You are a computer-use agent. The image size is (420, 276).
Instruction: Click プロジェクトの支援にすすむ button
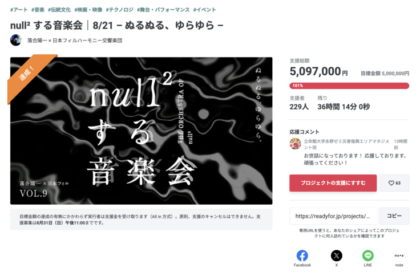333,183
